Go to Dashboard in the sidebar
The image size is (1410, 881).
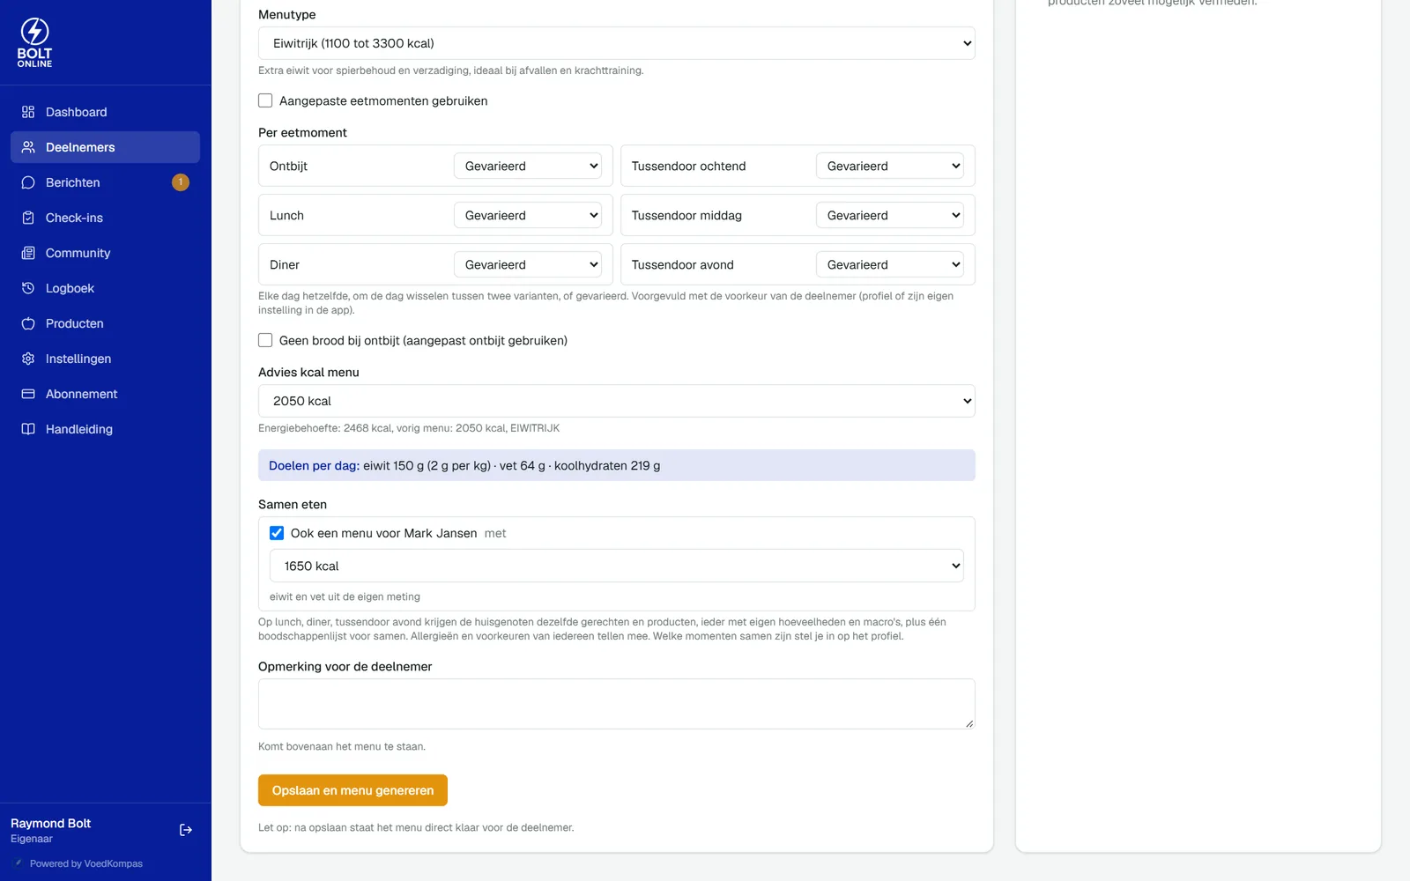click(105, 112)
